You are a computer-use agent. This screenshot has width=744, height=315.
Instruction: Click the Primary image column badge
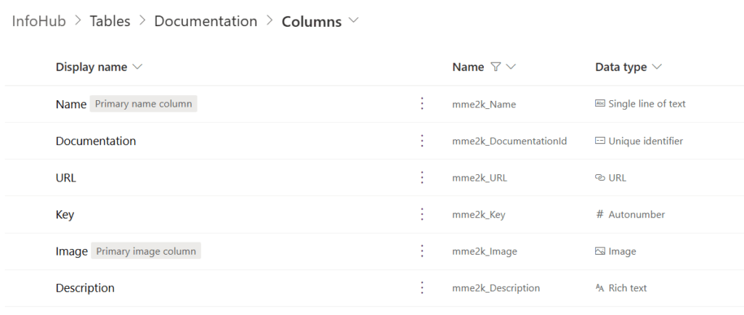pyautogui.click(x=146, y=251)
